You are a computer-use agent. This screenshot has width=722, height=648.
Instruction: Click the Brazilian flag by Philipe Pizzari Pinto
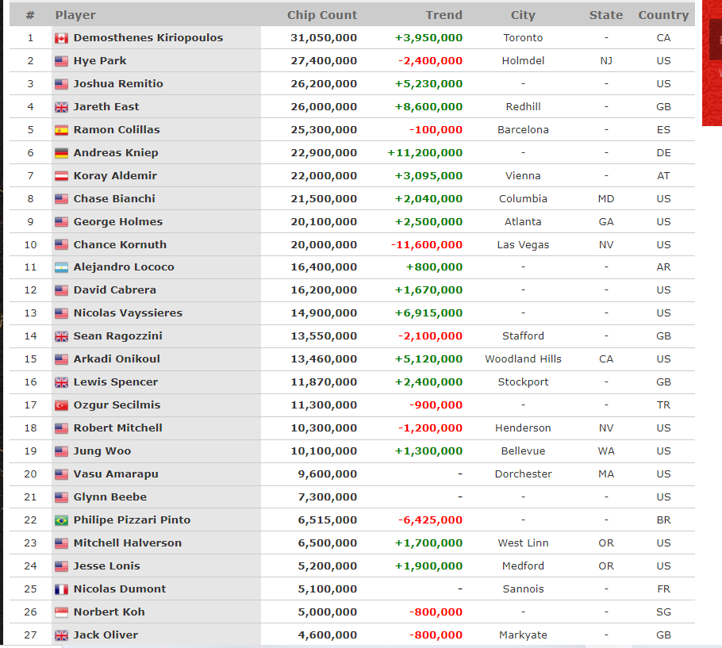[61, 520]
